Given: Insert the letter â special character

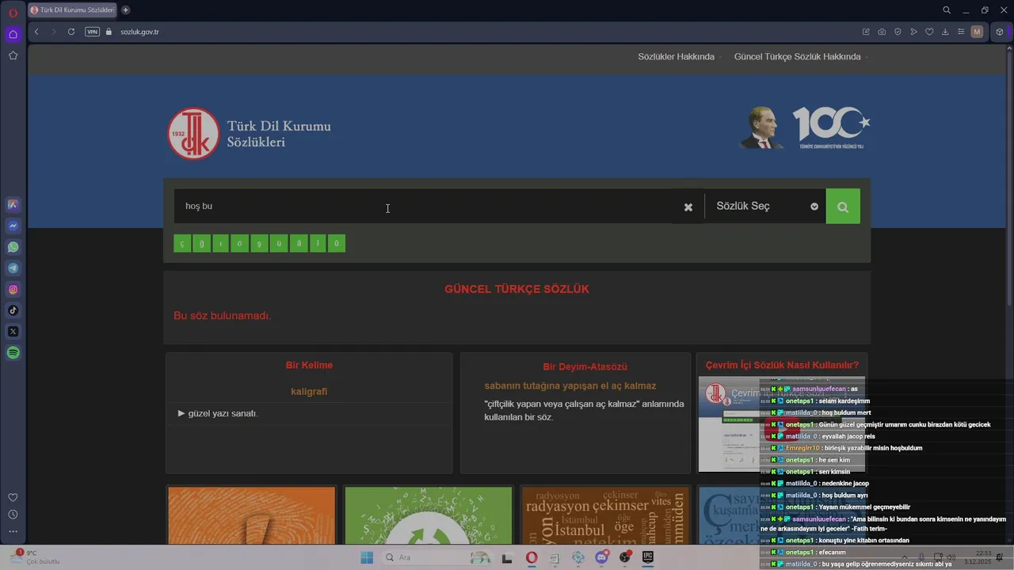Looking at the screenshot, I should coord(298,243).
